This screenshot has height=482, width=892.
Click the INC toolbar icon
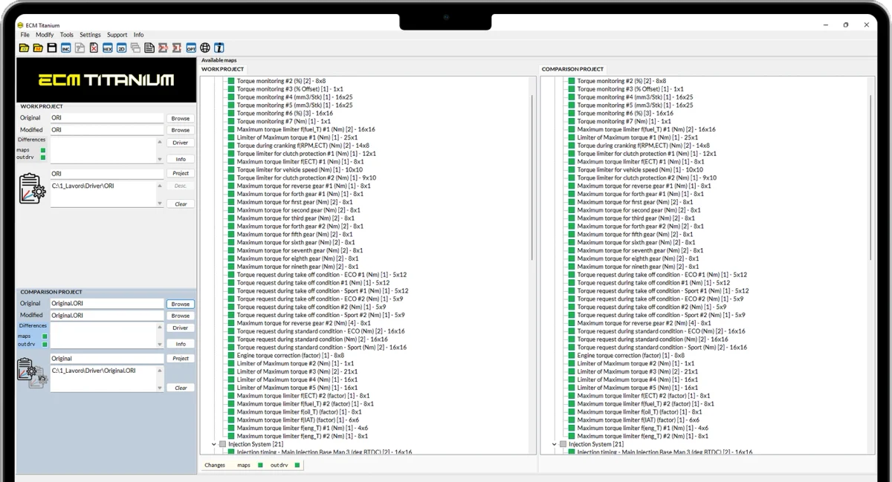(x=66, y=48)
